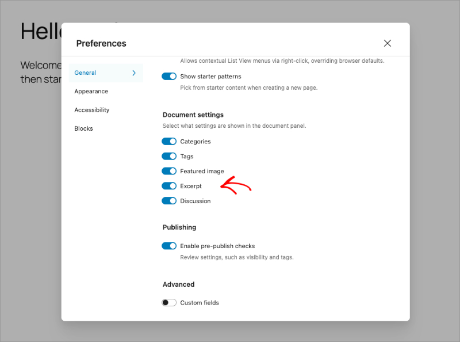Select the Blocks preferences section
Image resolution: width=460 pixels, height=342 pixels.
(83, 128)
